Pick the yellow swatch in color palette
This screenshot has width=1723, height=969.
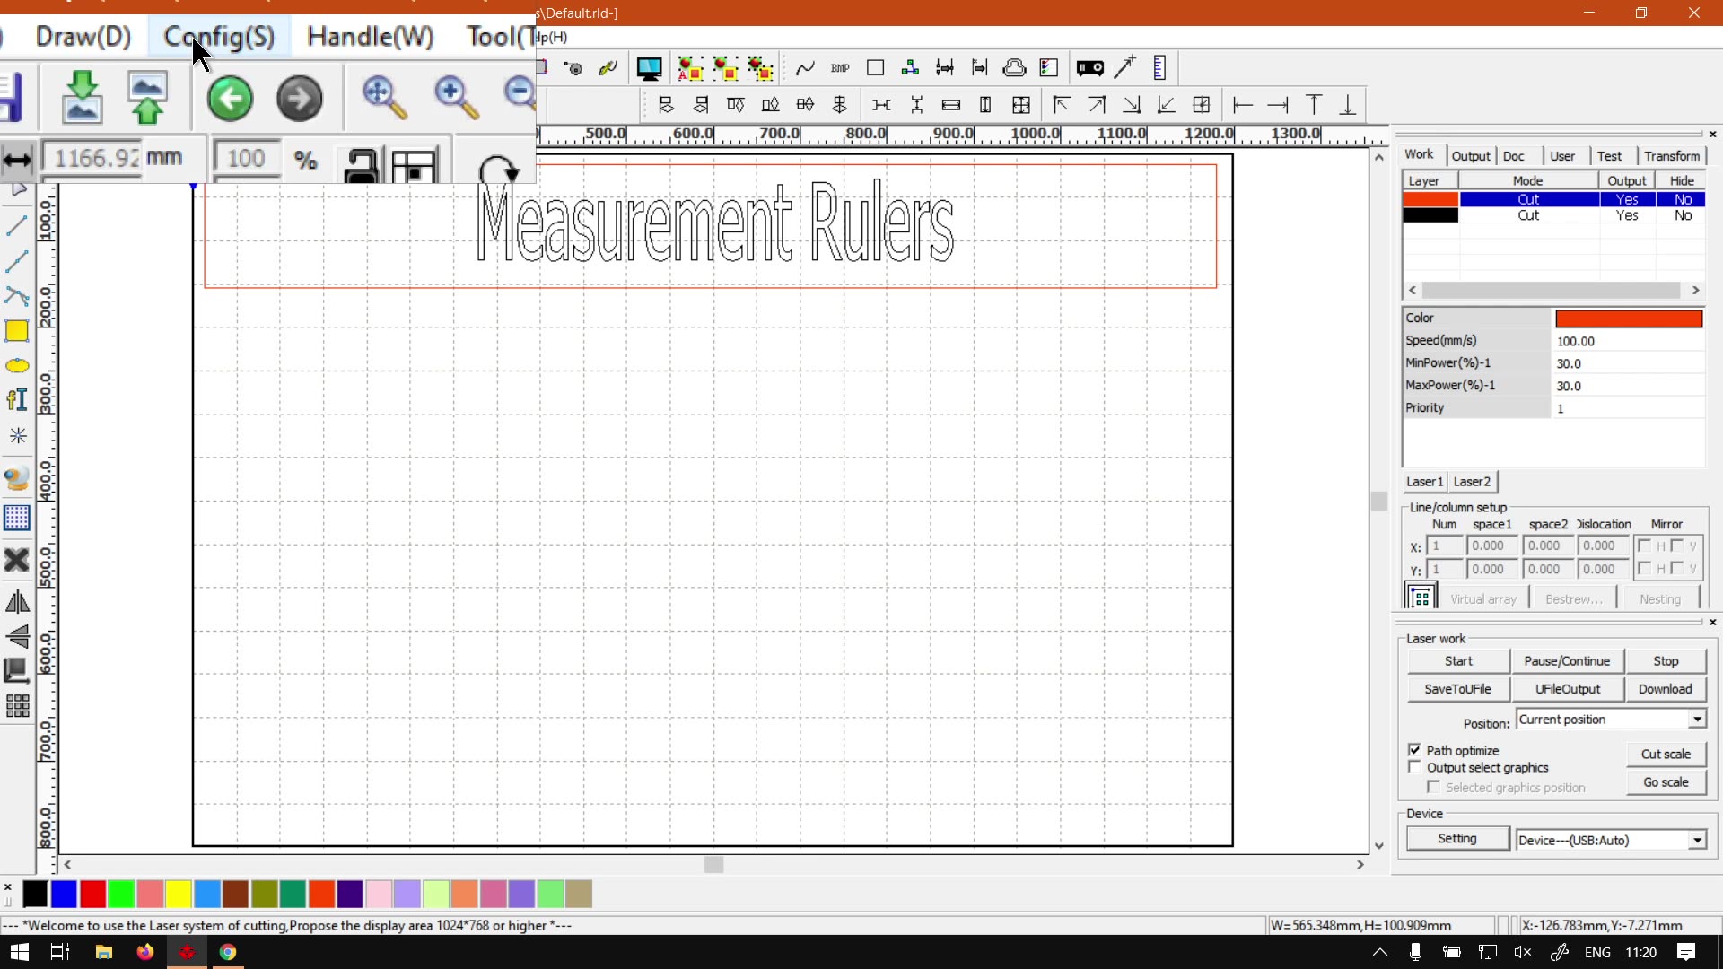click(x=179, y=894)
